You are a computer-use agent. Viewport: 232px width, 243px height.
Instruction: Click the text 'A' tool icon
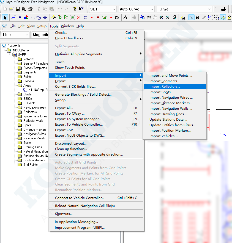click(x=125, y=18)
